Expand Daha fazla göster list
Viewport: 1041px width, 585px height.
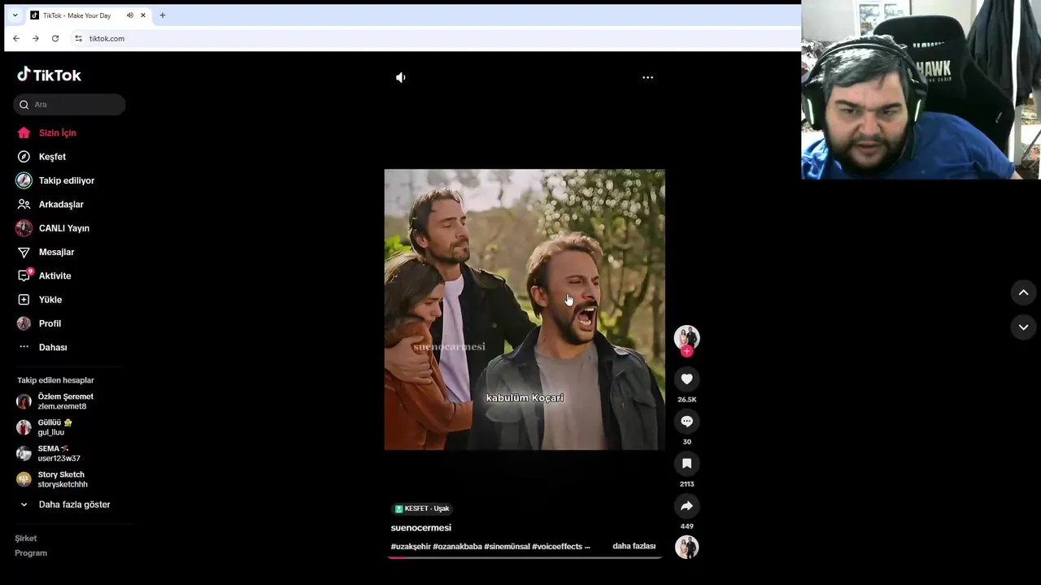click(x=65, y=505)
